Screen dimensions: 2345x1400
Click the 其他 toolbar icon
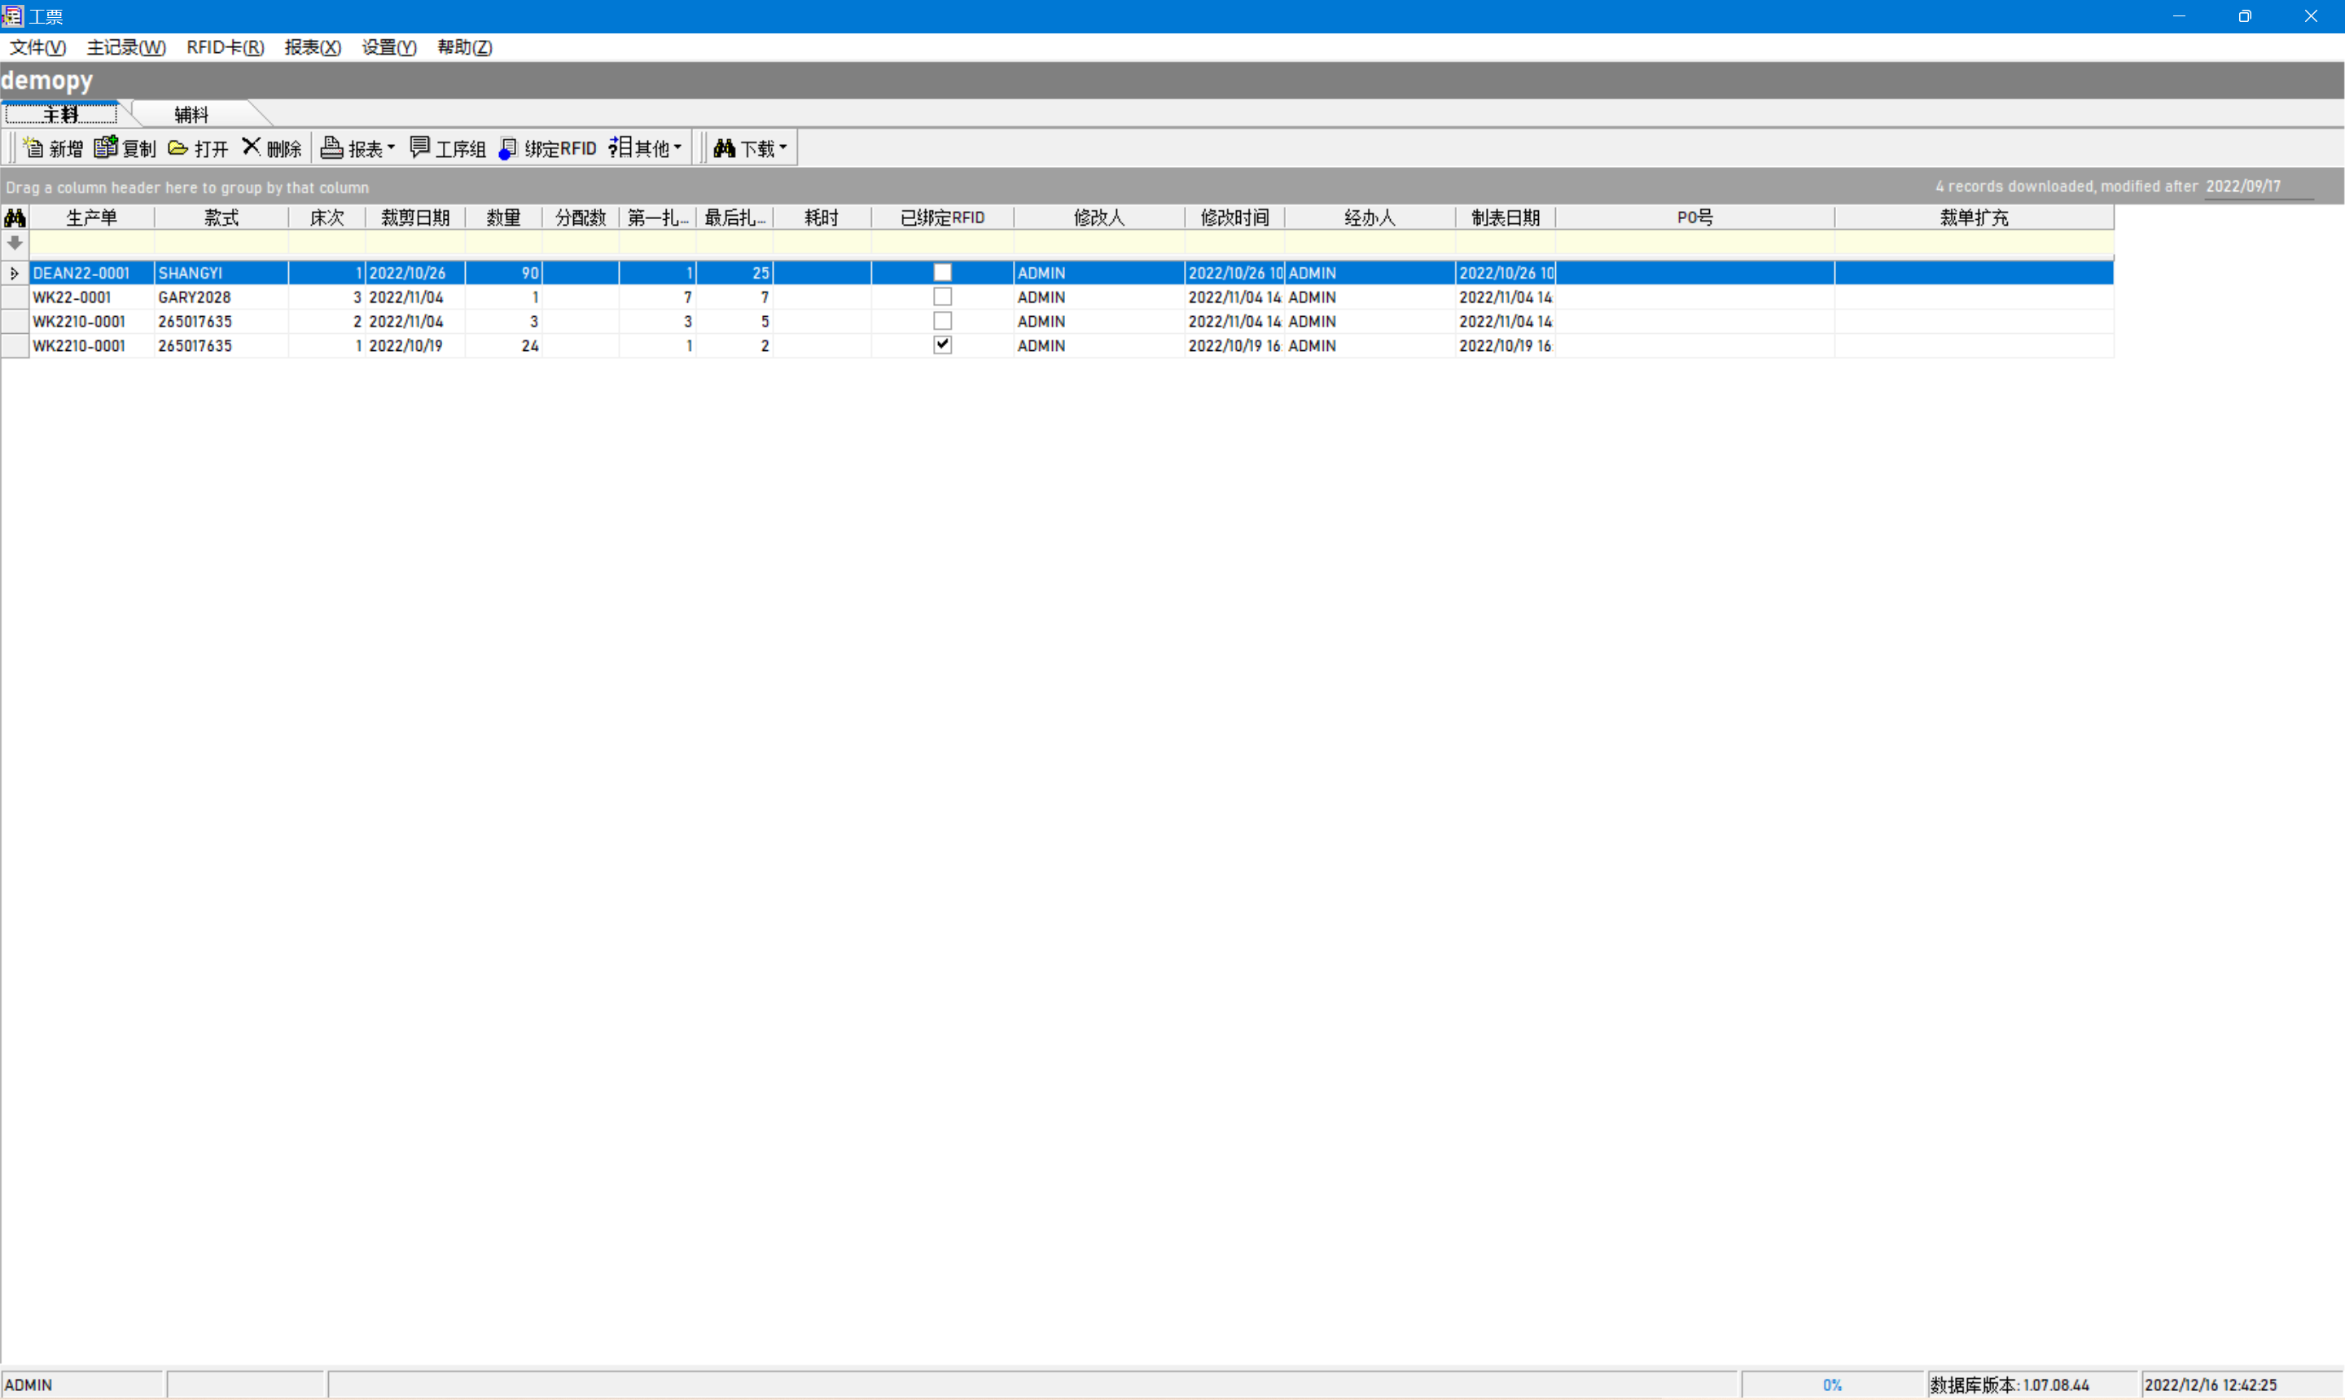[x=620, y=147]
